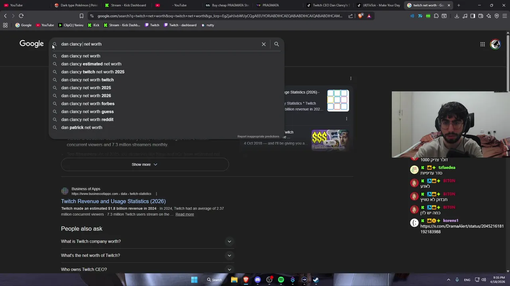Open Steam from the taskbar

[316, 280]
